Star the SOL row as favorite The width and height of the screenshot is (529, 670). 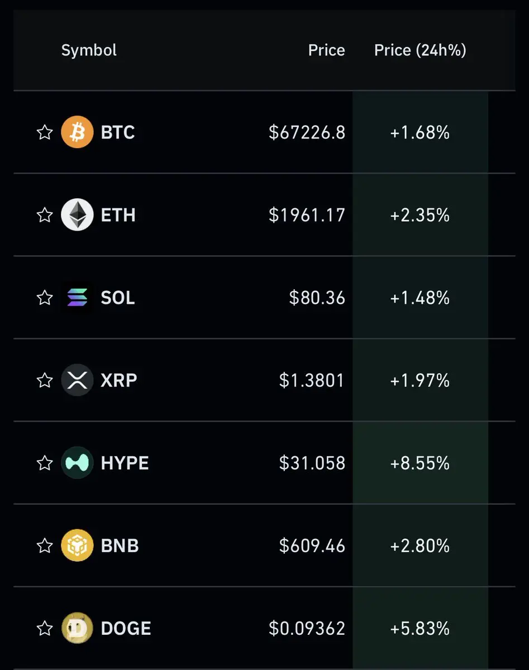44,298
